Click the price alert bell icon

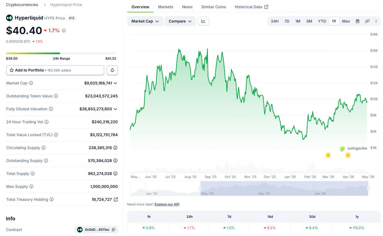tap(112, 70)
